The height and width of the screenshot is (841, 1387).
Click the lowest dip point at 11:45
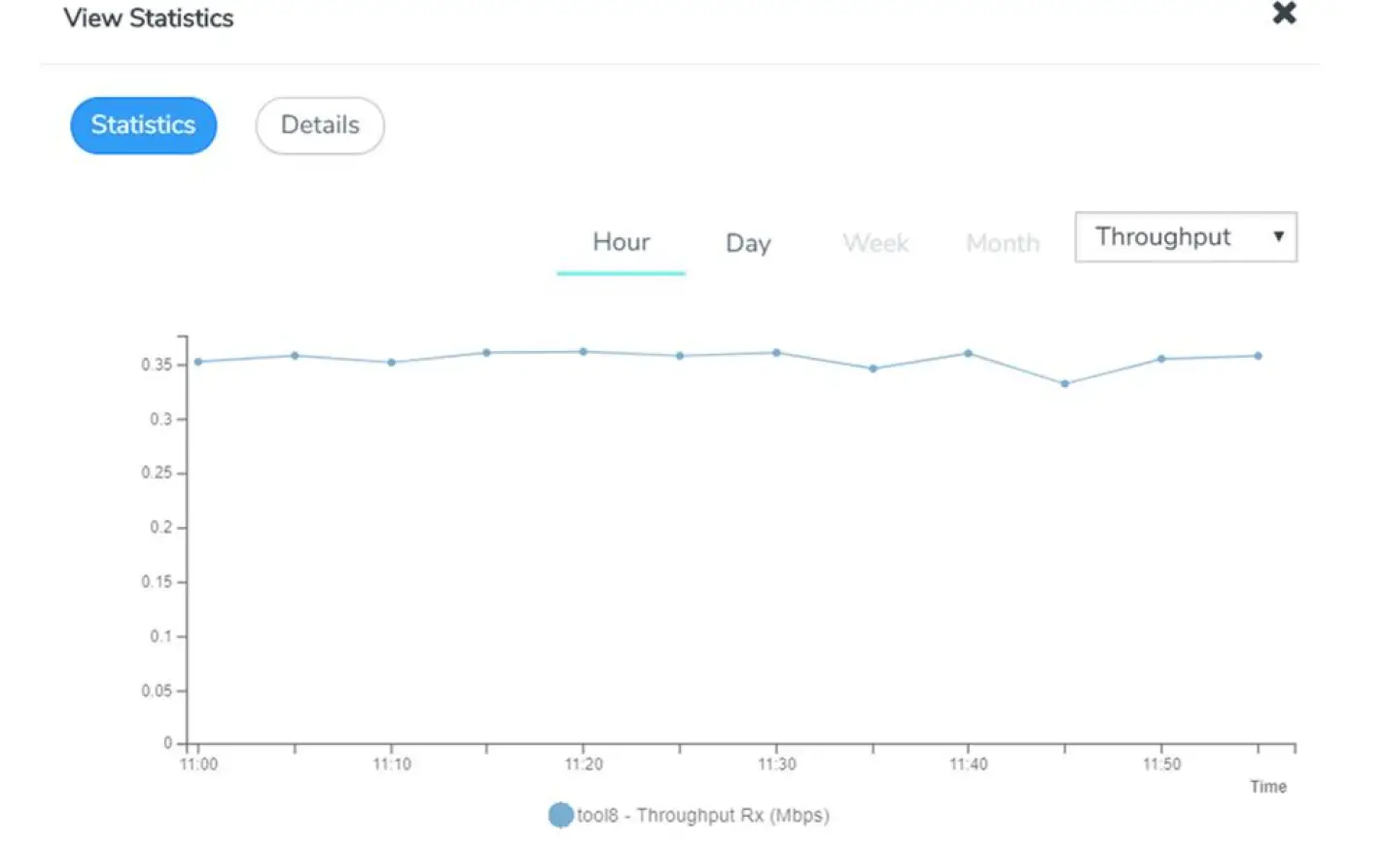(1065, 384)
